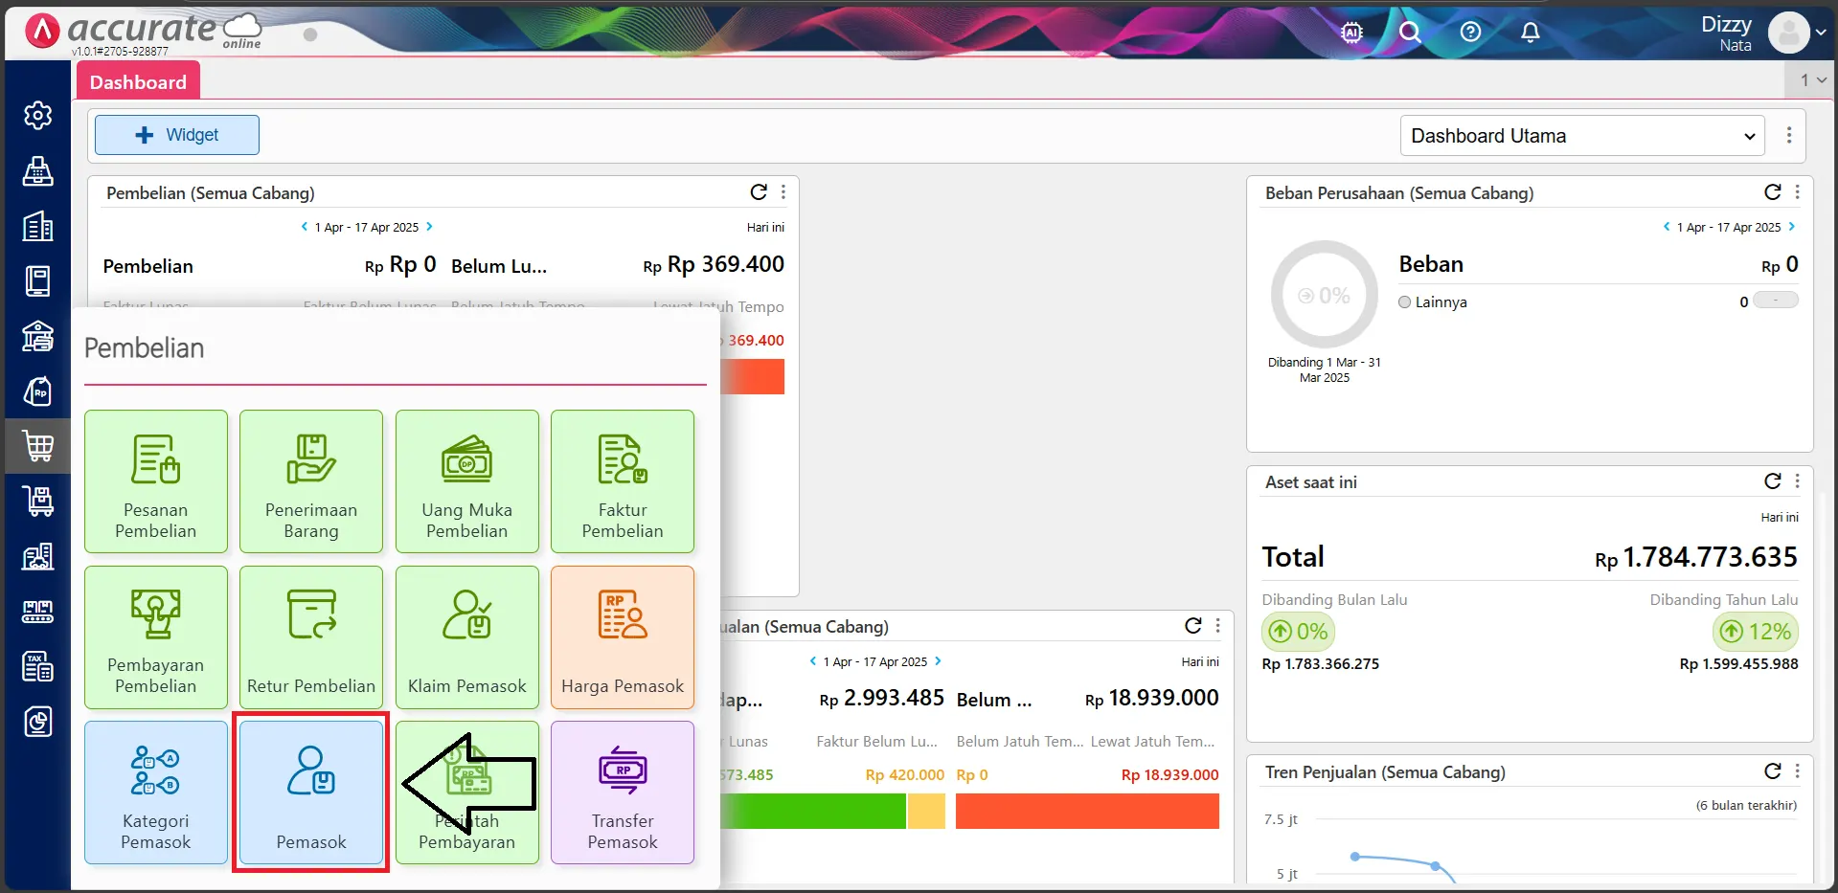Switch to the Dashboard tab
This screenshot has height=893, width=1838.
click(x=138, y=81)
